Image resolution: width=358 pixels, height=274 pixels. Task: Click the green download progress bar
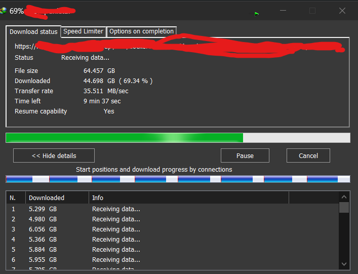[x=178, y=138]
